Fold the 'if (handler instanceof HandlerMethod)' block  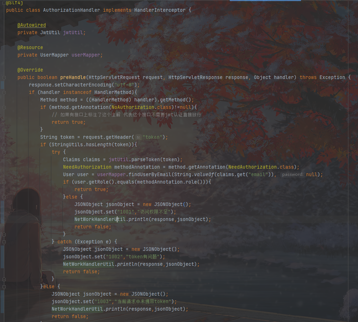pyautogui.click(x=4, y=93)
